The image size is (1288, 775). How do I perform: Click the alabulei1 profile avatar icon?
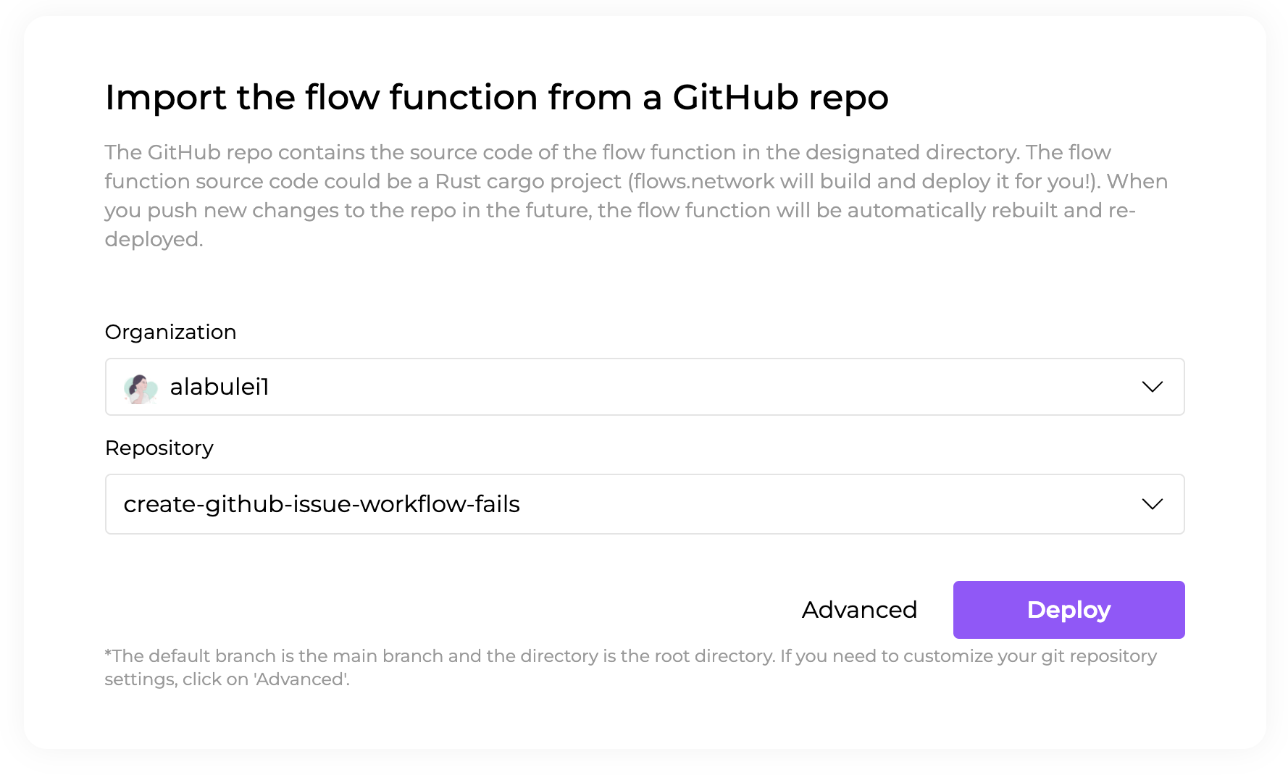(141, 388)
